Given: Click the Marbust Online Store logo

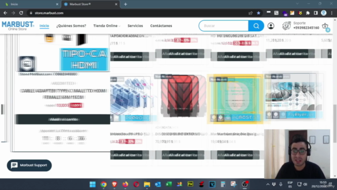Looking at the screenshot, I should click(x=18, y=26).
